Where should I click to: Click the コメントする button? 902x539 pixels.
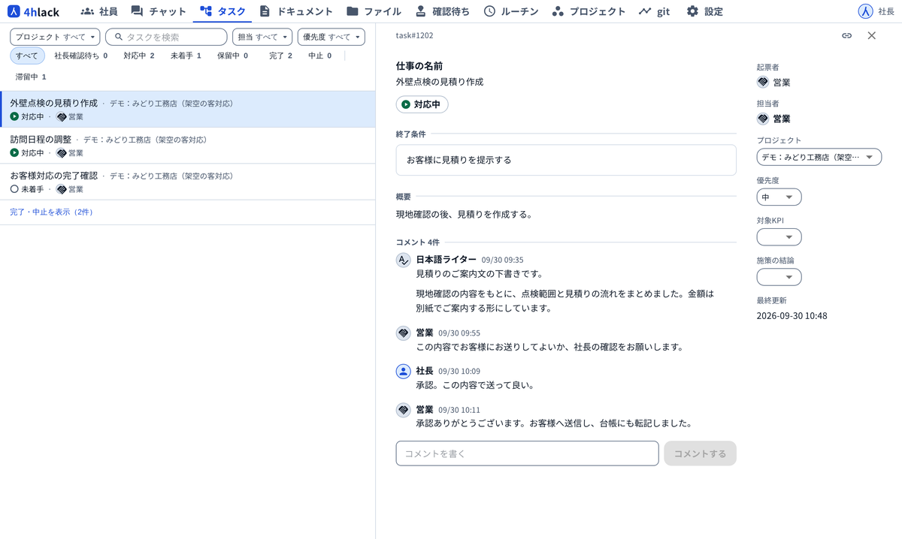[x=700, y=453]
